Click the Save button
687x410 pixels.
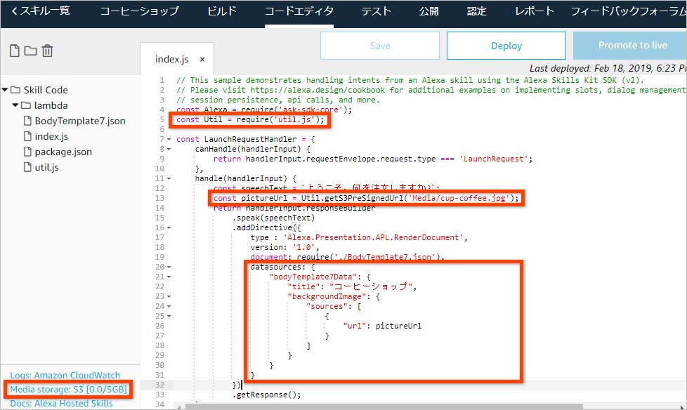380,46
